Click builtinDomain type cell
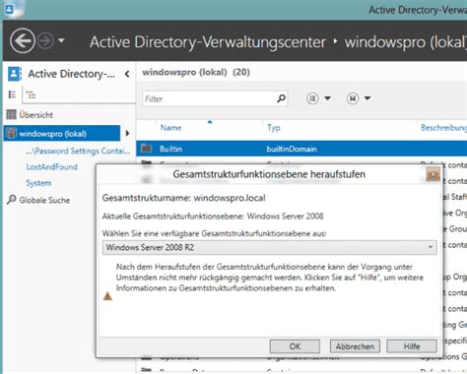Image resolution: width=467 pixels, height=374 pixels. [x=292, y=149]
